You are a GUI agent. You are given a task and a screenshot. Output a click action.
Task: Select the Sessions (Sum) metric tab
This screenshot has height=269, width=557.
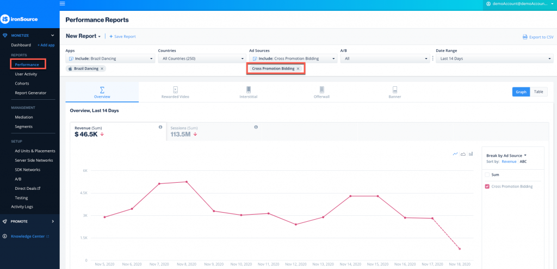(214, 131)
